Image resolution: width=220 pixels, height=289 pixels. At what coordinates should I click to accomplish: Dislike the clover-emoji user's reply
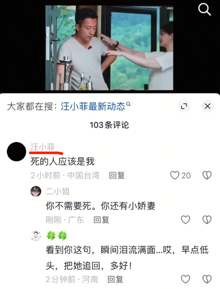[x=207, y=279]
